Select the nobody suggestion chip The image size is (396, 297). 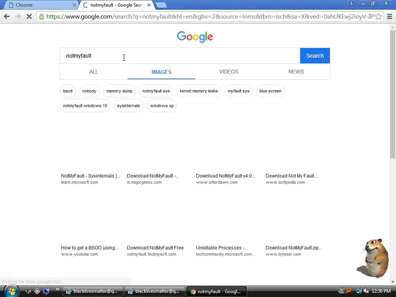coord(89,91)
